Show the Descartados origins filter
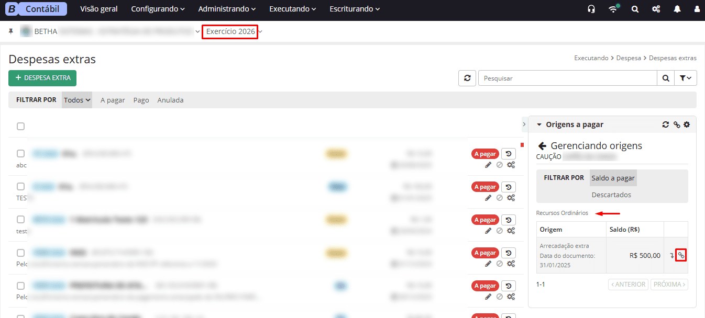Viewport: 705px width, 318px height. [x=611, y=195]
